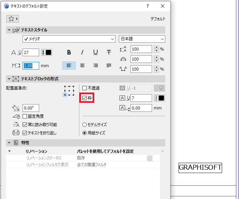Click the rotation angle field 0.00°

tap(31, 108)
